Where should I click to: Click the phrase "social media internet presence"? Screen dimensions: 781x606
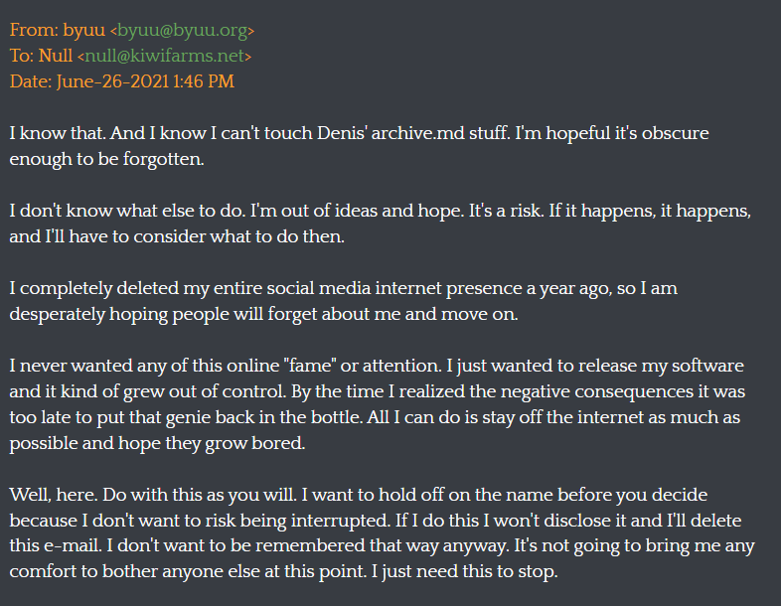point(354,288)
